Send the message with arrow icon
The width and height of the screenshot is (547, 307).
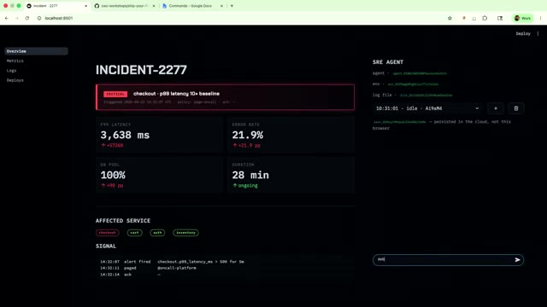517,259
